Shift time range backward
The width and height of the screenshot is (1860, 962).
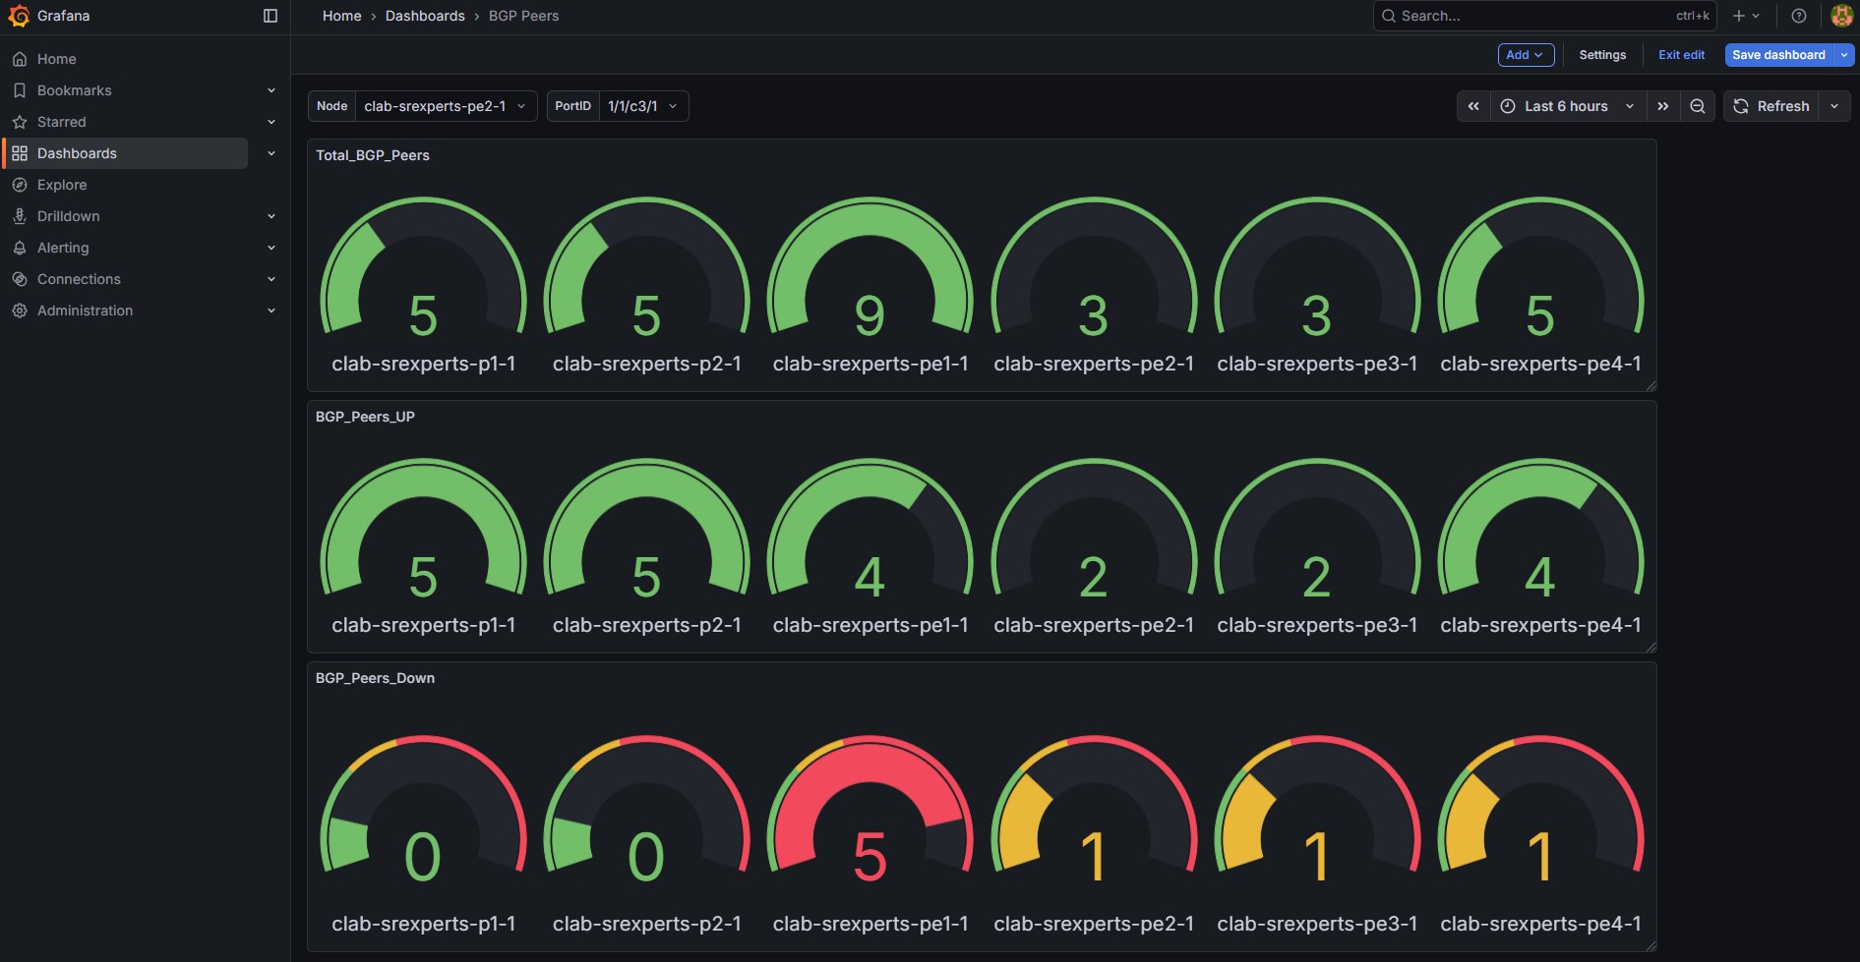coord(1473,106)
